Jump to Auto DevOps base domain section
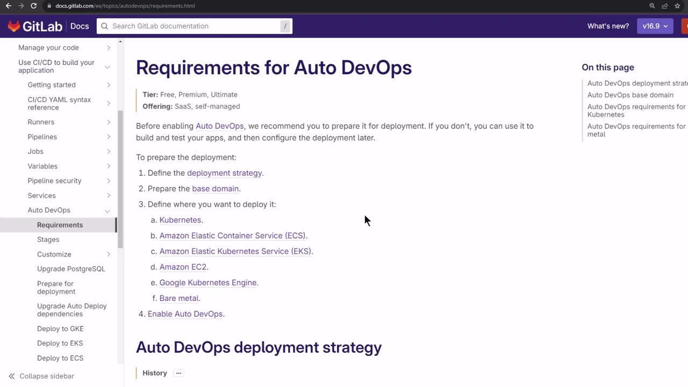Screen dimensions: 688x387 tap(630, 95)
